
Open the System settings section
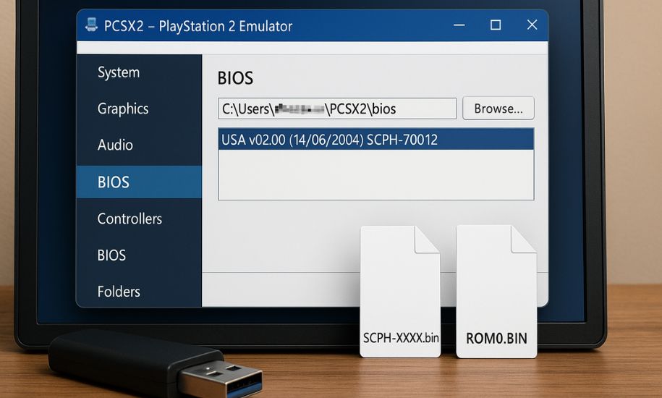point(119,72)
